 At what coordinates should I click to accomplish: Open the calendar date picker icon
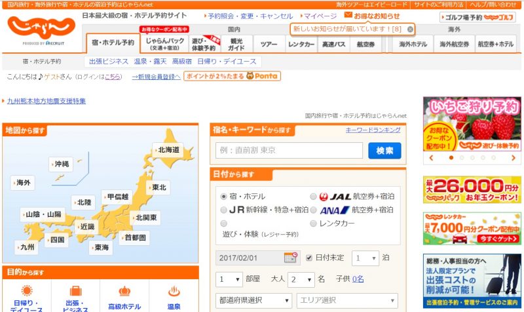[x=290, y=258]
